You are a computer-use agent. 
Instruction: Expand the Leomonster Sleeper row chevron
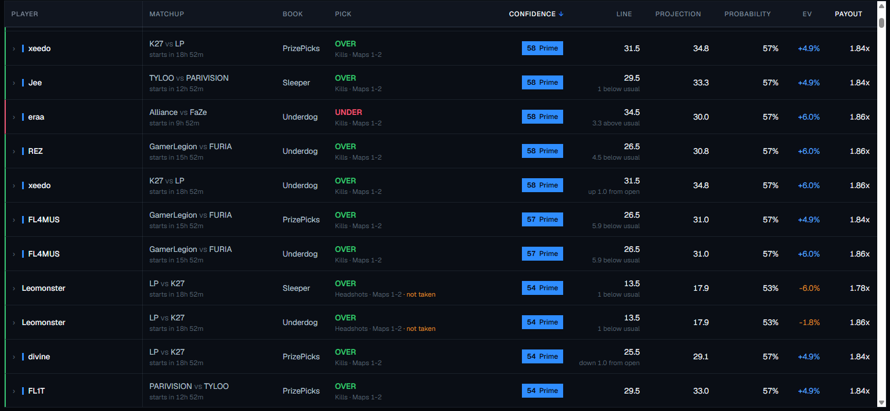(14, 289)
